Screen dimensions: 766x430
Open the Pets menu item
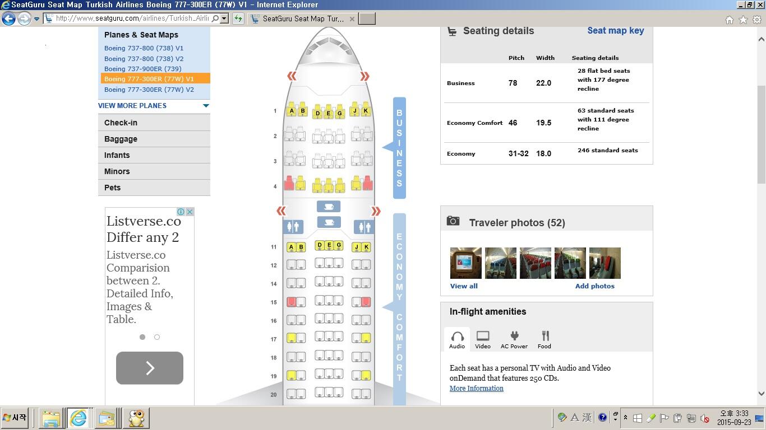point(154,188)
